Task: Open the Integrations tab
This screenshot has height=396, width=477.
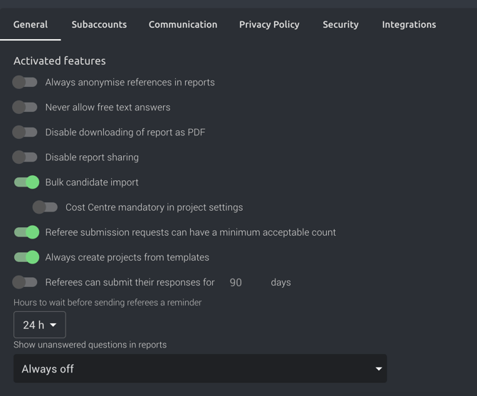Action: tap(409, 24)
